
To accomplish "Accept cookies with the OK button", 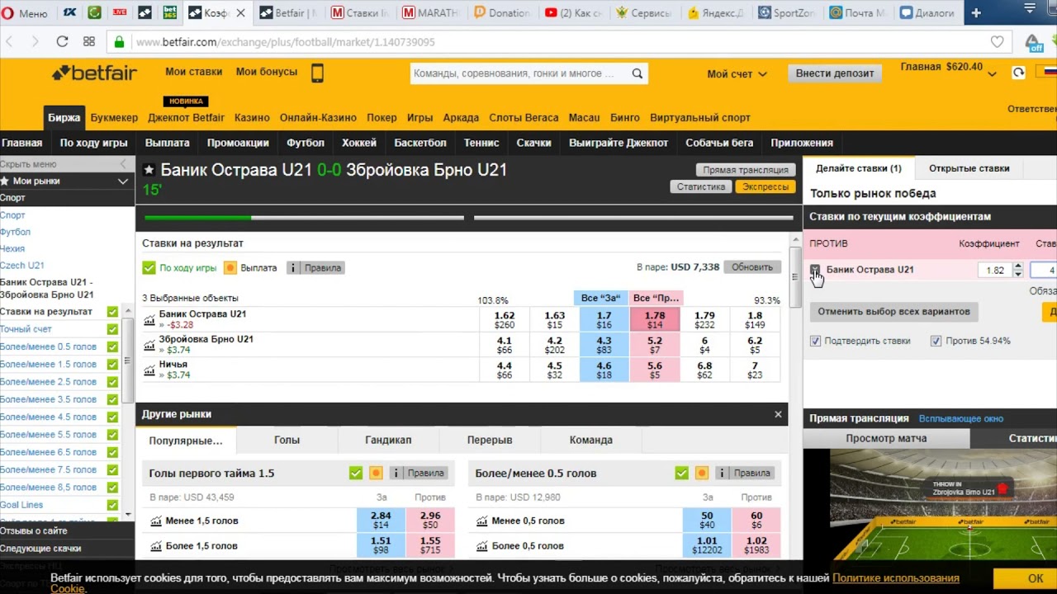I will point(1036,578).
